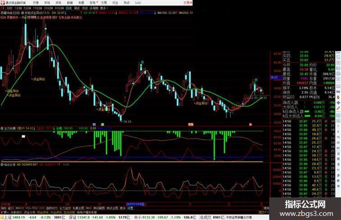341x220 pixels.
Task: Open the 关联报价 tab
Action: tap(16, 212)
